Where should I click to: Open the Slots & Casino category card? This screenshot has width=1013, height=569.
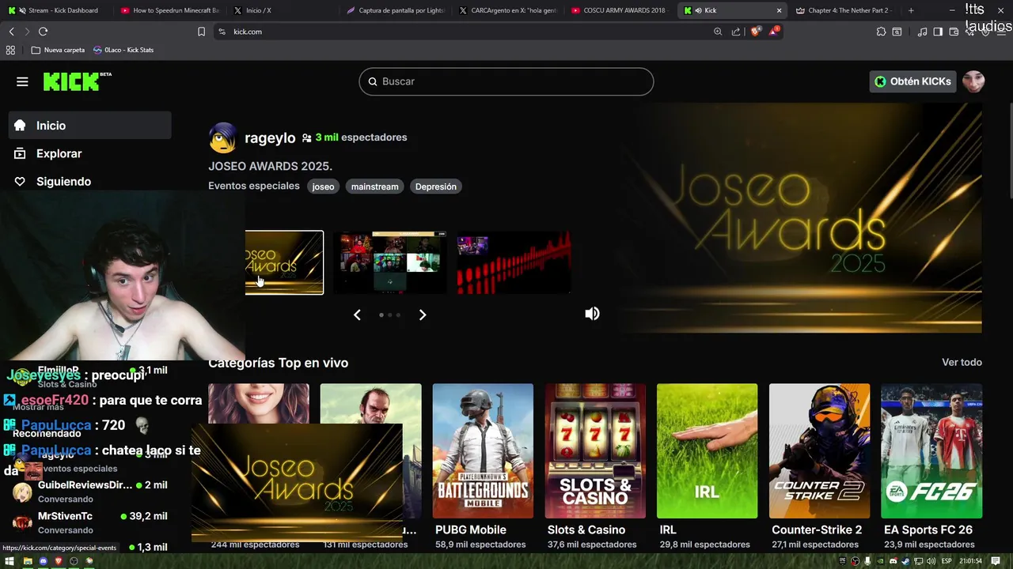click(x=595, y=451)
